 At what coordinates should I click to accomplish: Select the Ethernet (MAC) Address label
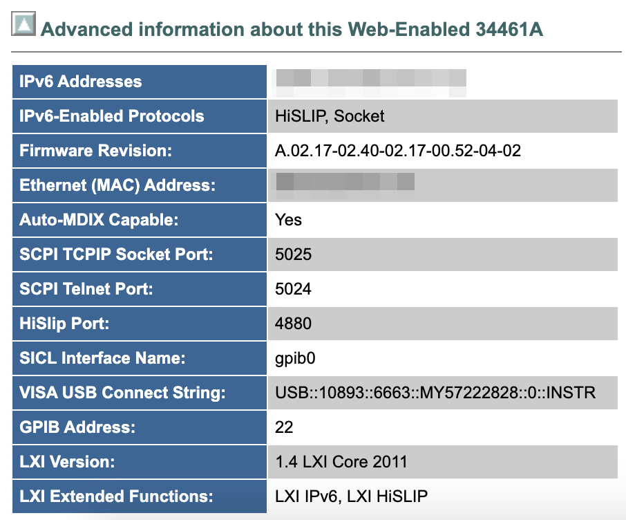point(117,185)
